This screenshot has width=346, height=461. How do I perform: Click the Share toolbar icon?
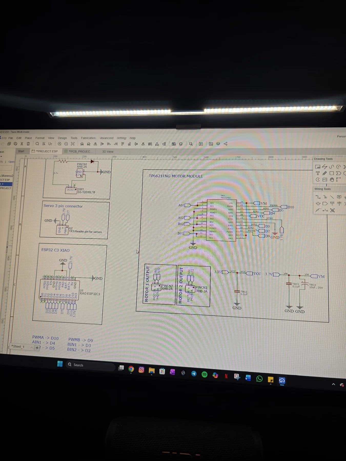point(226,144)
